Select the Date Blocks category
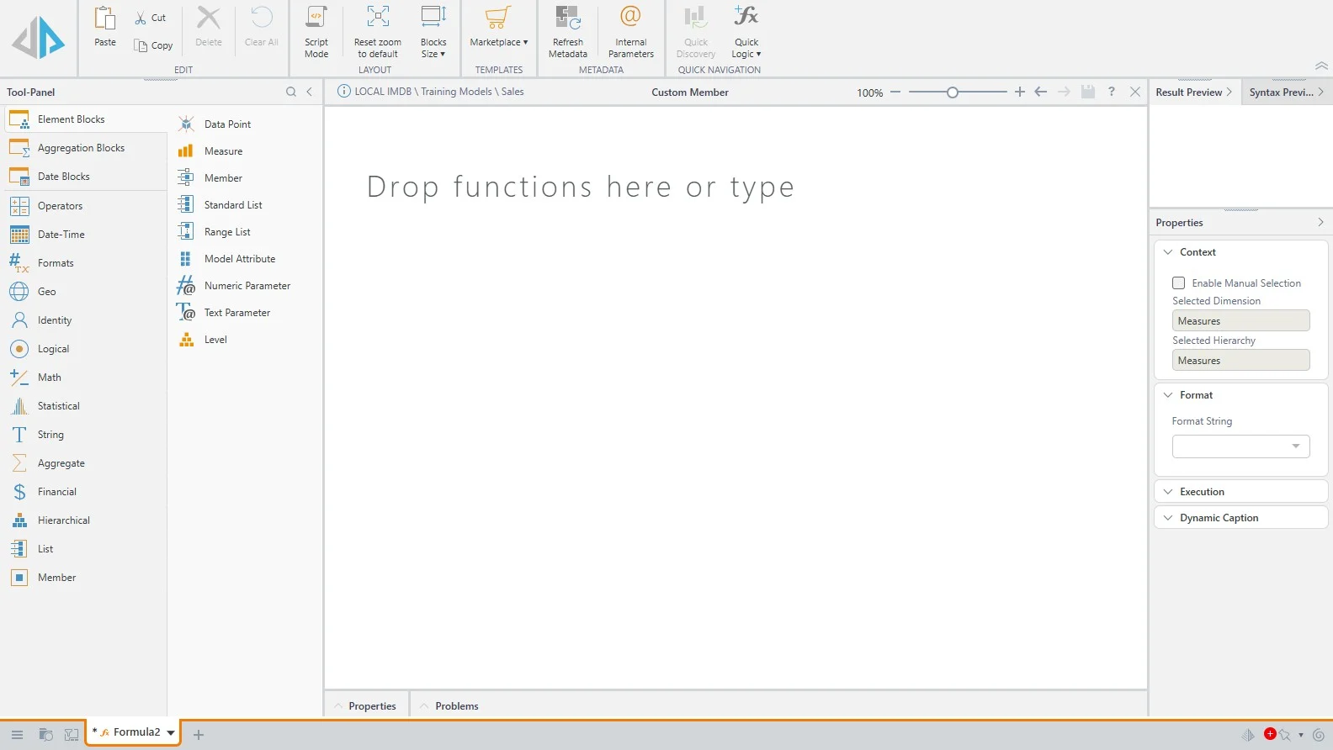 coord(85,177)
